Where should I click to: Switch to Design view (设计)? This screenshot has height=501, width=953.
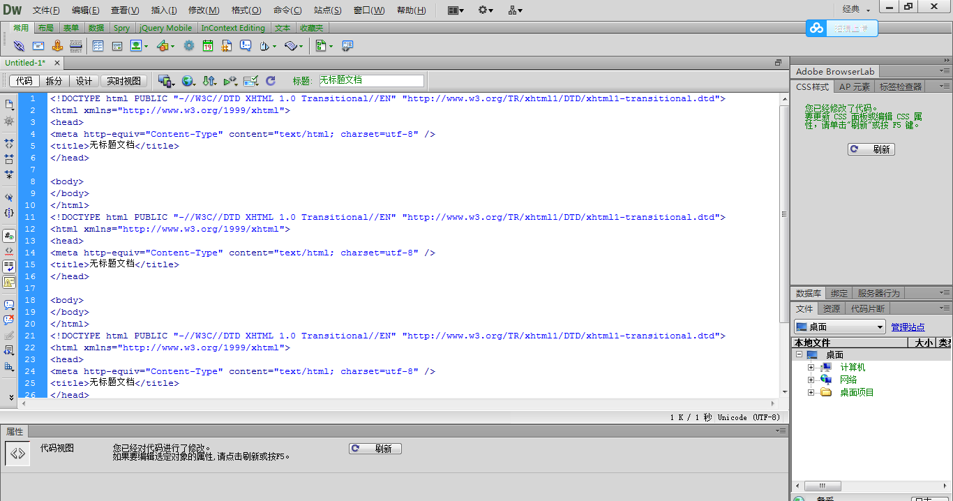(x=84, y=81)
